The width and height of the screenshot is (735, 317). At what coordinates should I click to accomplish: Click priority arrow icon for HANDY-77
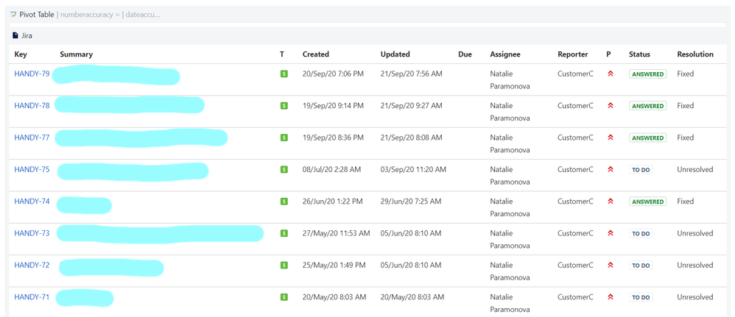point(611,138)
